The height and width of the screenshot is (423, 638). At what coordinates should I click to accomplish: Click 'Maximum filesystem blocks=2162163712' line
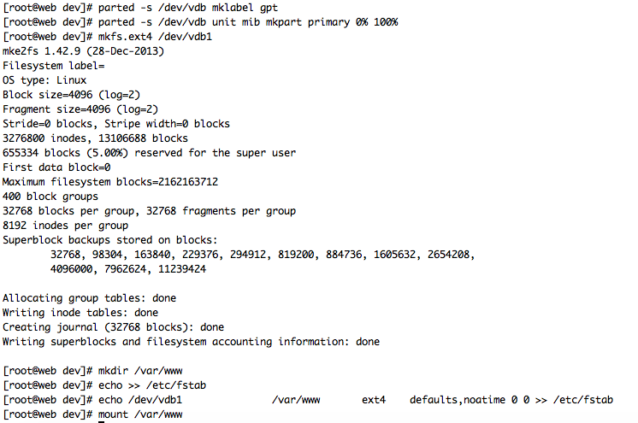[110, 182]
